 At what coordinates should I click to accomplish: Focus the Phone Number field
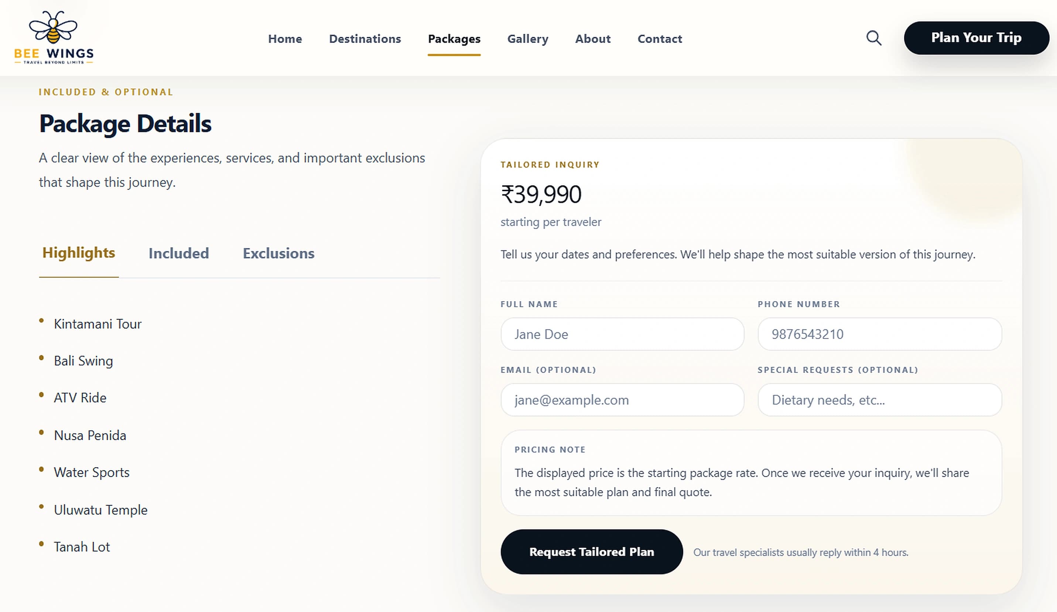tap(880, 334)
